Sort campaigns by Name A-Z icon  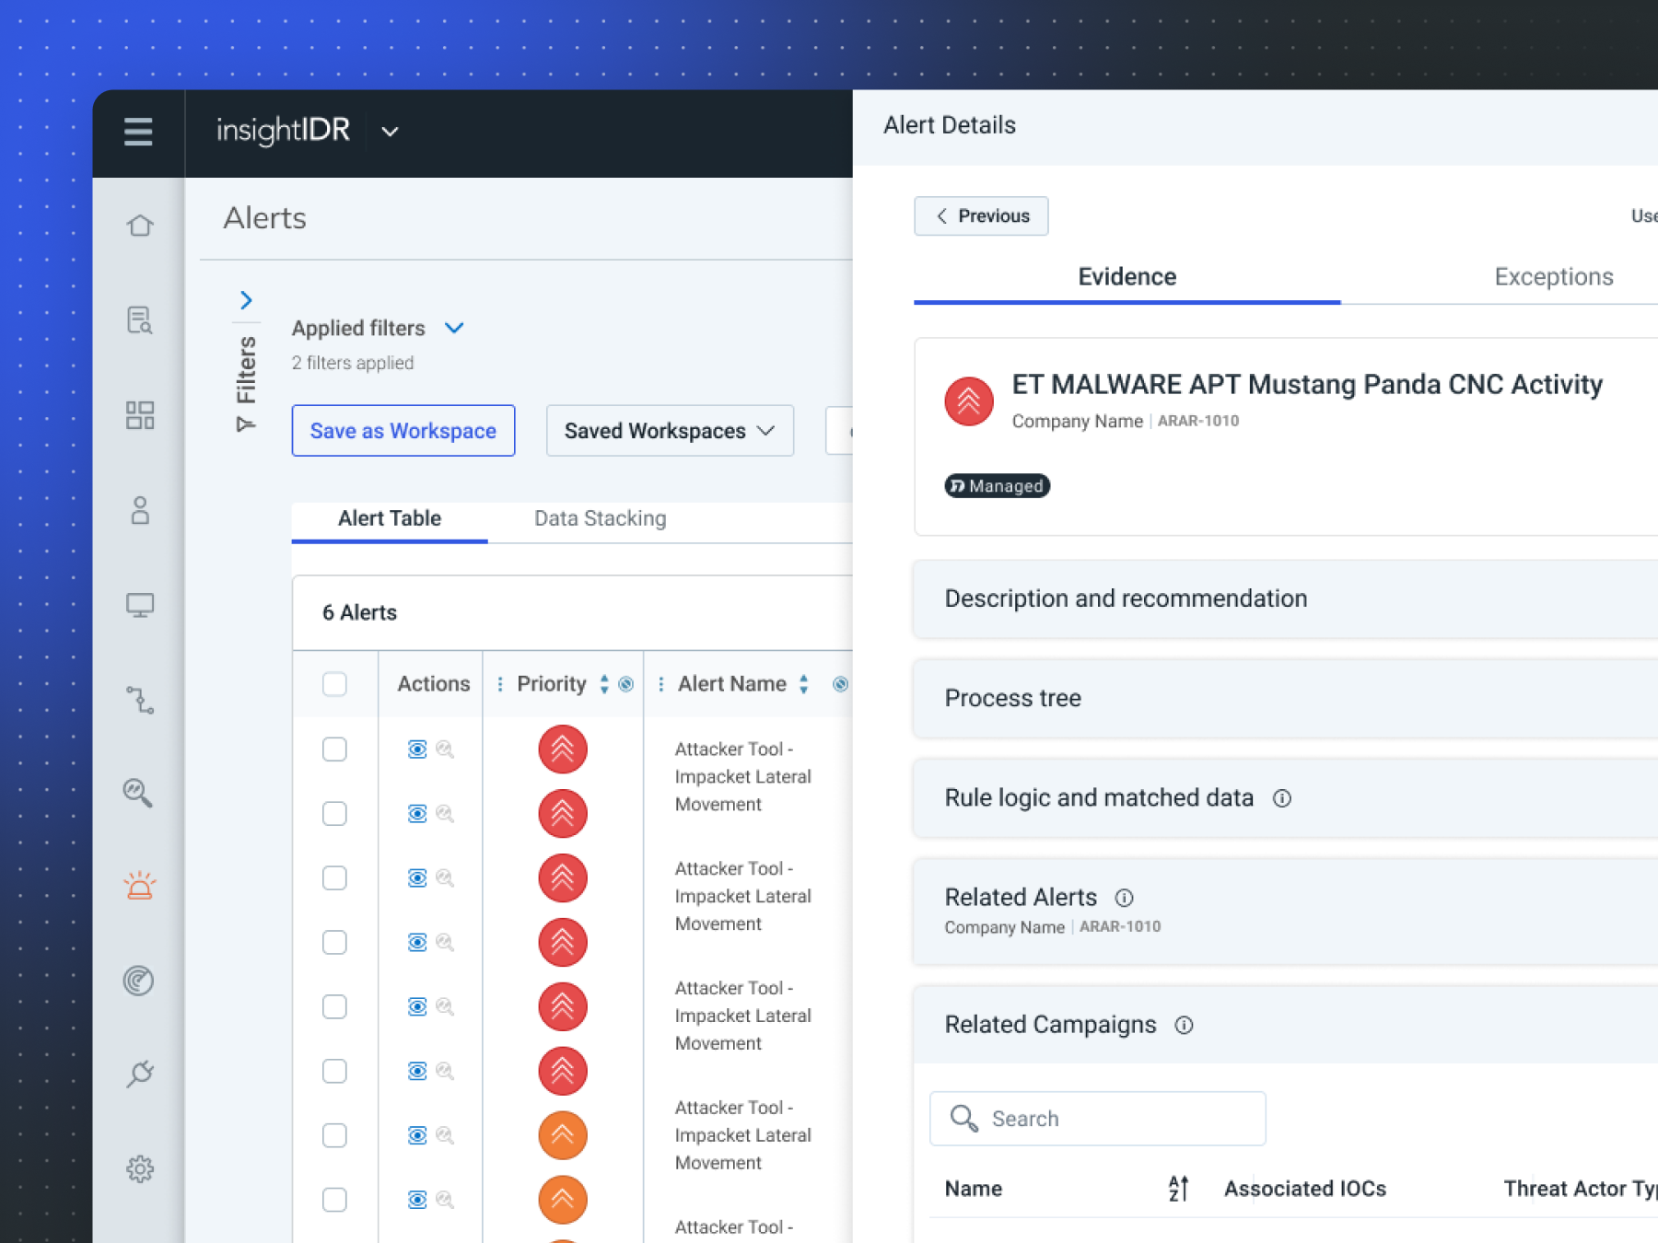(1178, 1189)
